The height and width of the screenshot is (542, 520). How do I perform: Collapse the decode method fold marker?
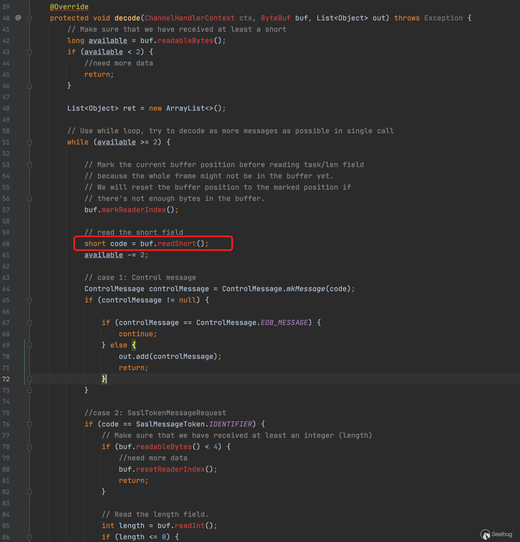[x=30, y=18]
